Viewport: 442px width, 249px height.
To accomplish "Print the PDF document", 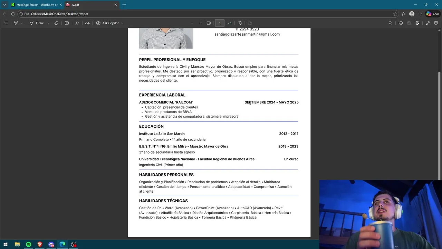I will (x=401, y=23).
